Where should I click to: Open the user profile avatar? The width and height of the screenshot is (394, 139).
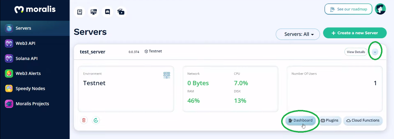(x=380, y=9)
